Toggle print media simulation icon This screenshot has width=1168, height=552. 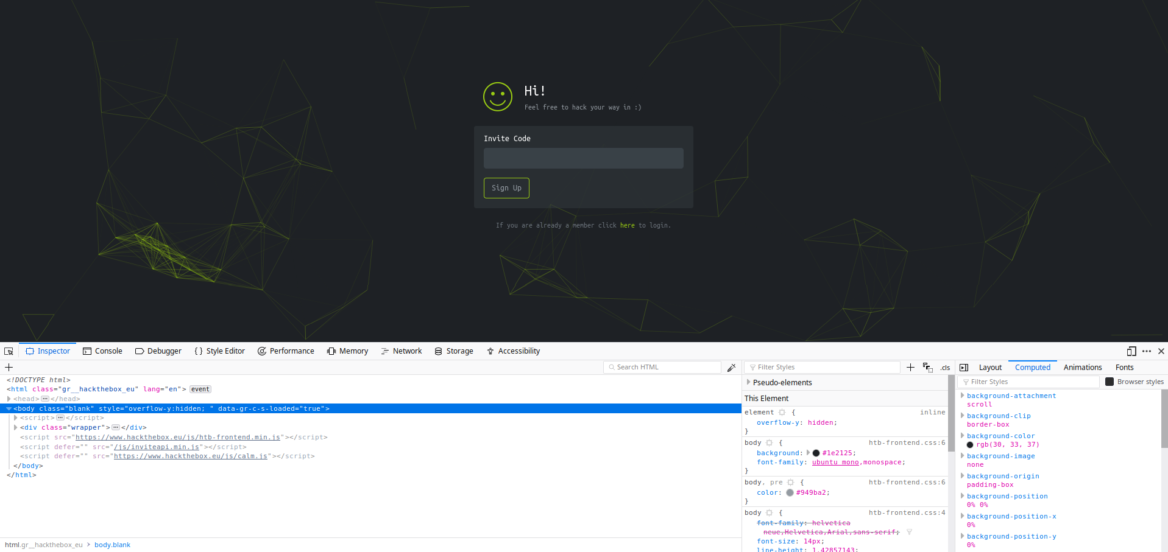927,367
